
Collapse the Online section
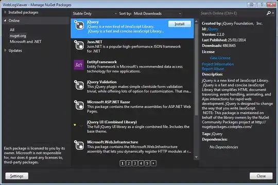[5, 21]
